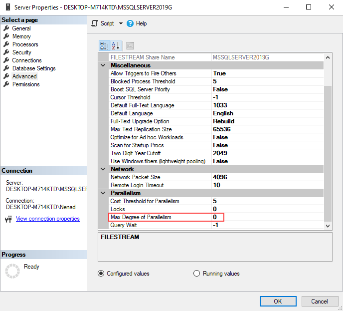The image size is (343, 311).
Task: Click the wrench icon beside Security
Action: coord(6,52)
